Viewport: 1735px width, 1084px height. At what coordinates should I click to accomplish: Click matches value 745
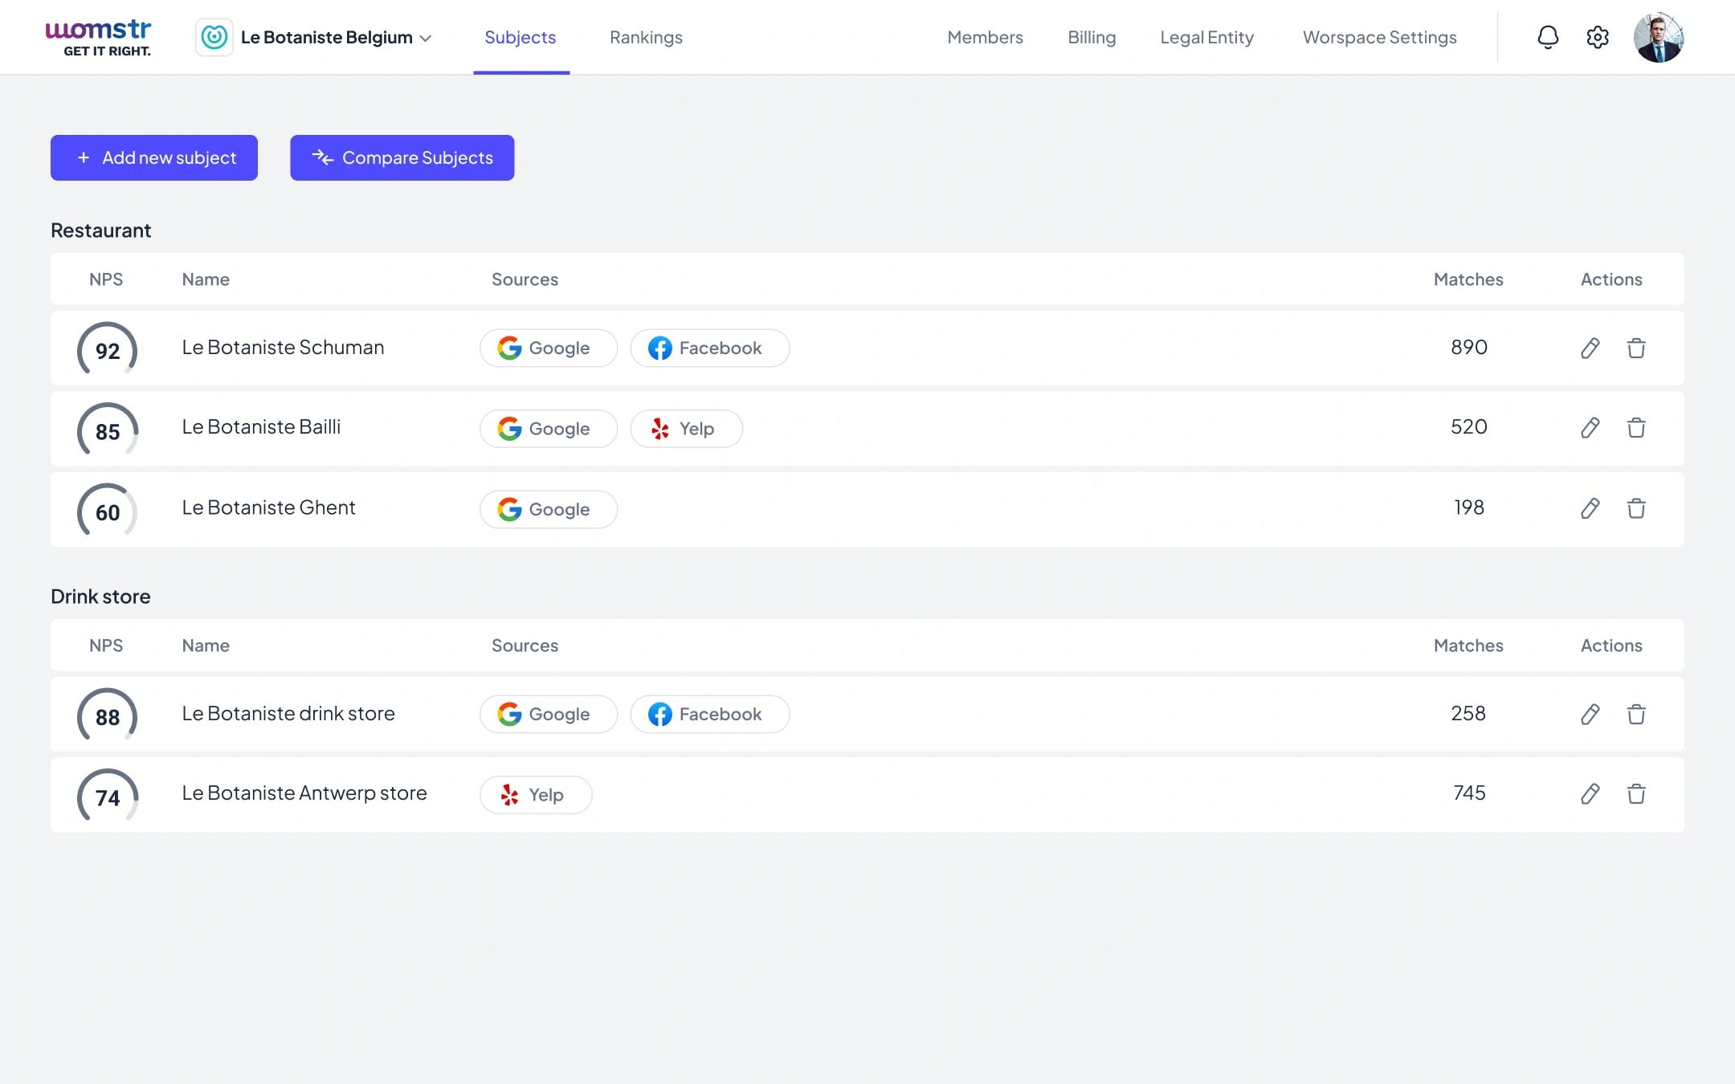[x=1468, y=793]
